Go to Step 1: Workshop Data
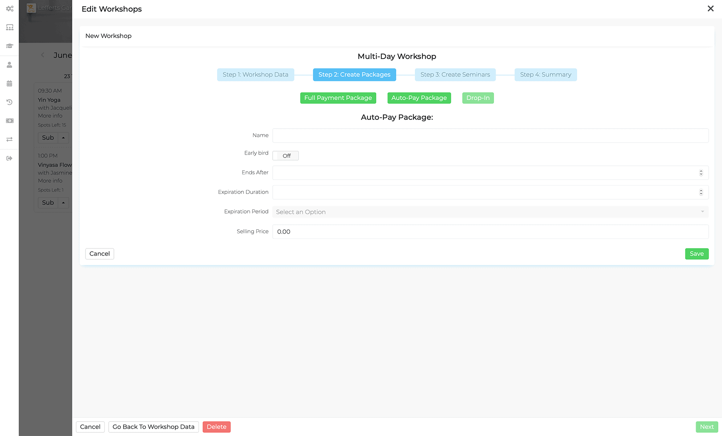This screenshot has height=436, width=722. click(256, 75)
